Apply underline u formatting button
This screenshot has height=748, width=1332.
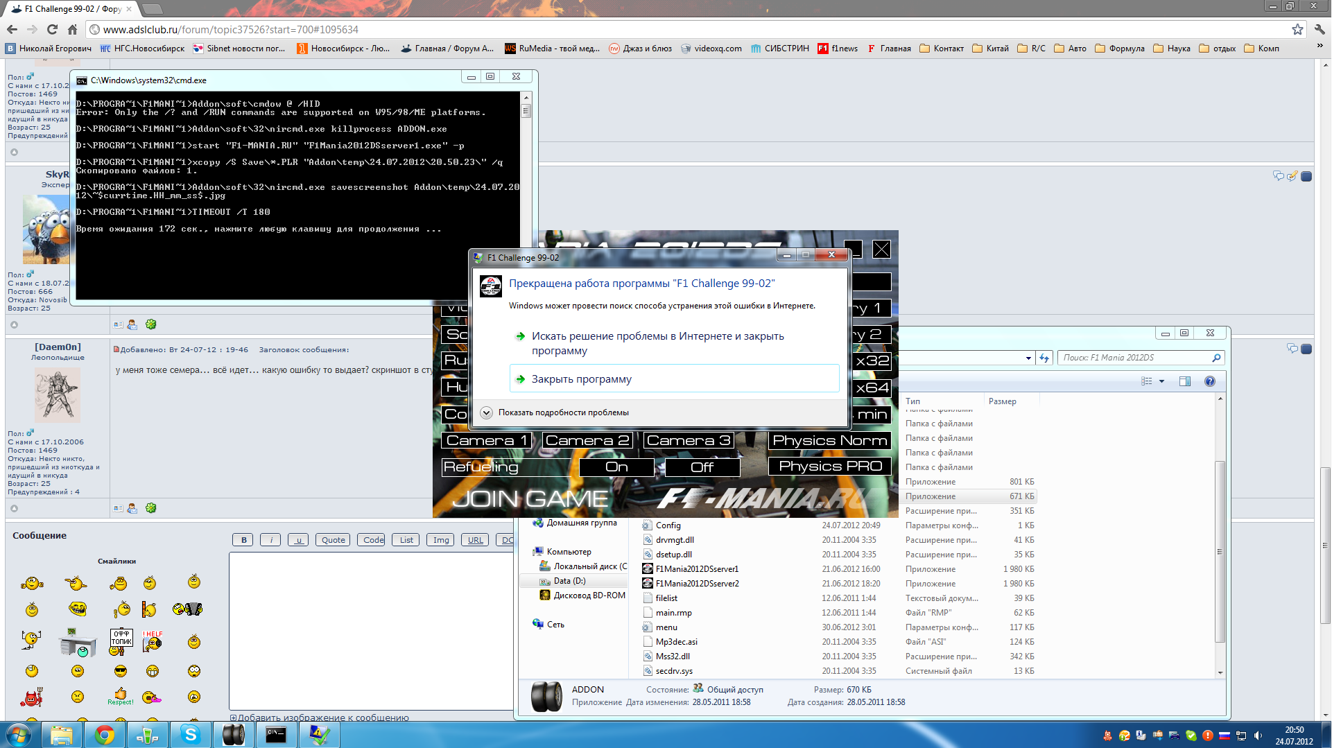pyautogui.click(x=298, y=540)
